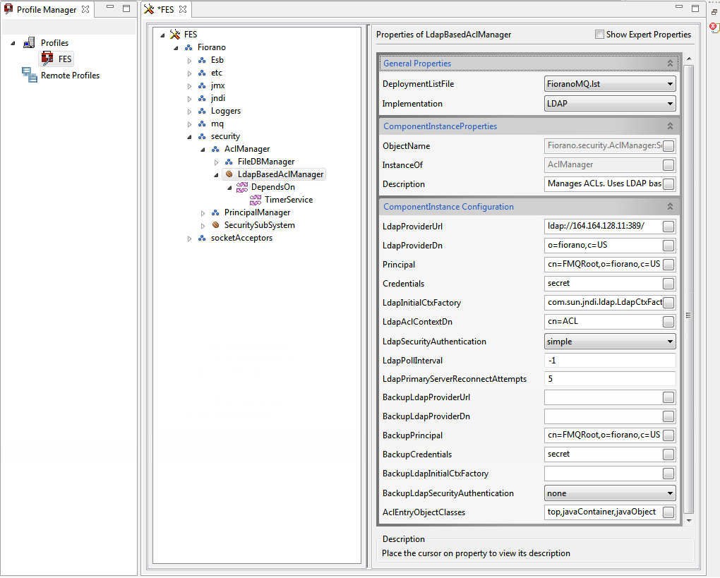The height and width of the screenshot is (578, 720).
Task: Click the SecuritySubSystem component icon
Action: (215, 225)
